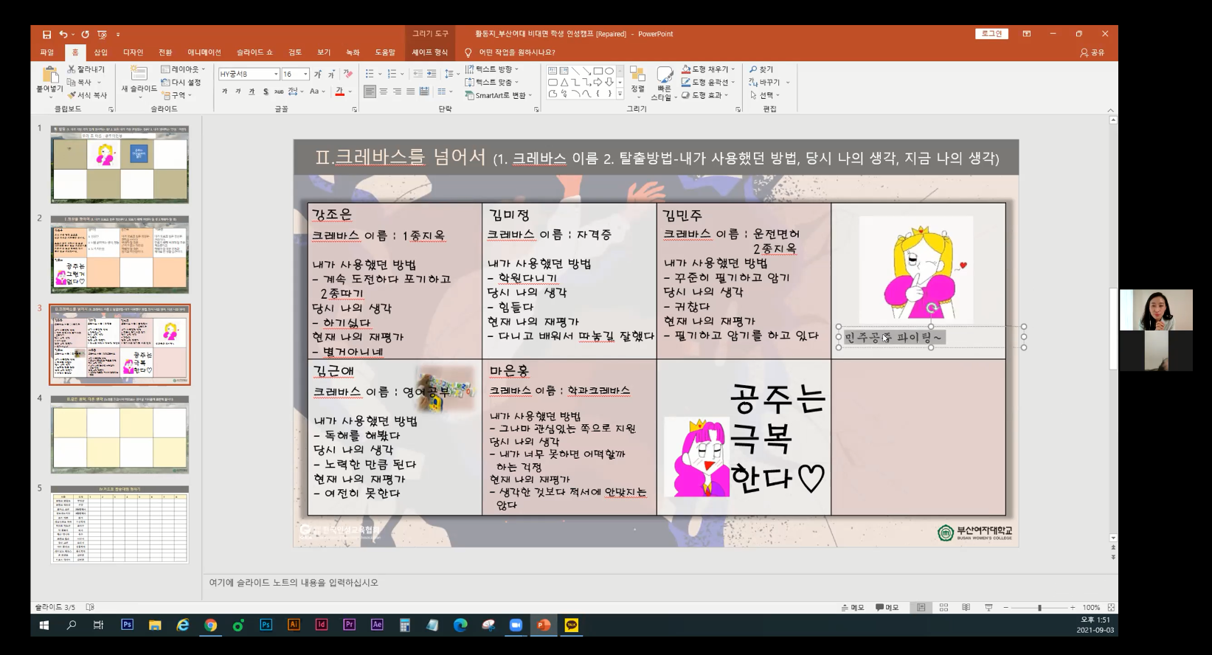
Task: Pick the triangle shape in shapes gallery
Action: [x=564, y=82]
